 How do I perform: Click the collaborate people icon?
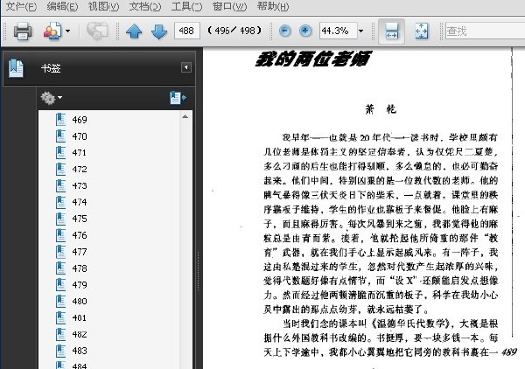pos(52,31)
